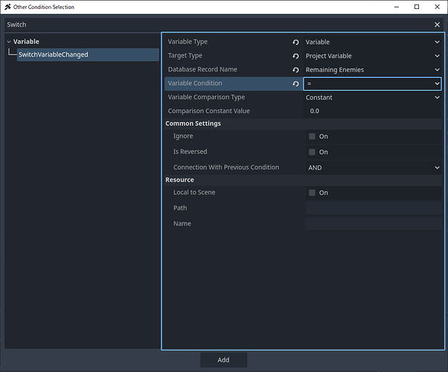Click the resource Name input field
Screen dimensions: 448x372
point(372,224)
